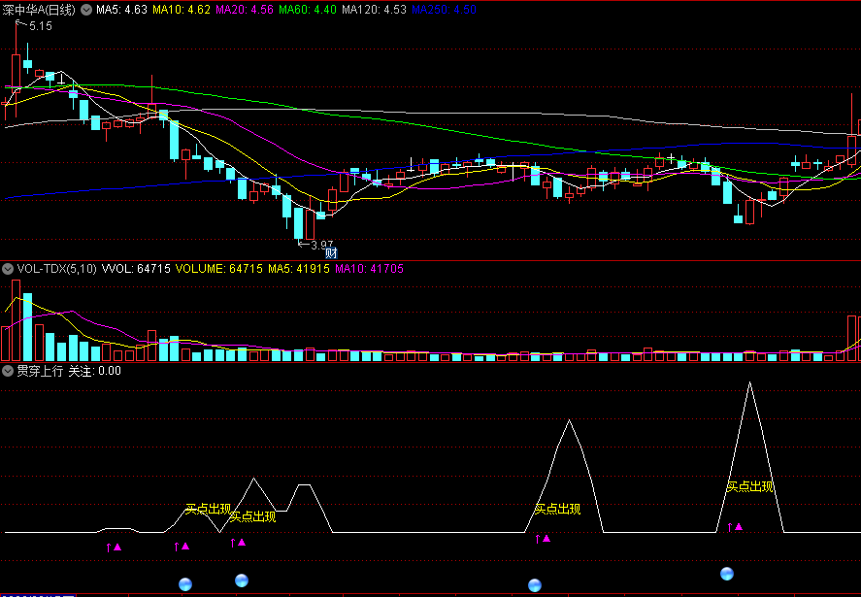Click the VVOL: 64715 value

pyautogui.click(x=136, y=269)
